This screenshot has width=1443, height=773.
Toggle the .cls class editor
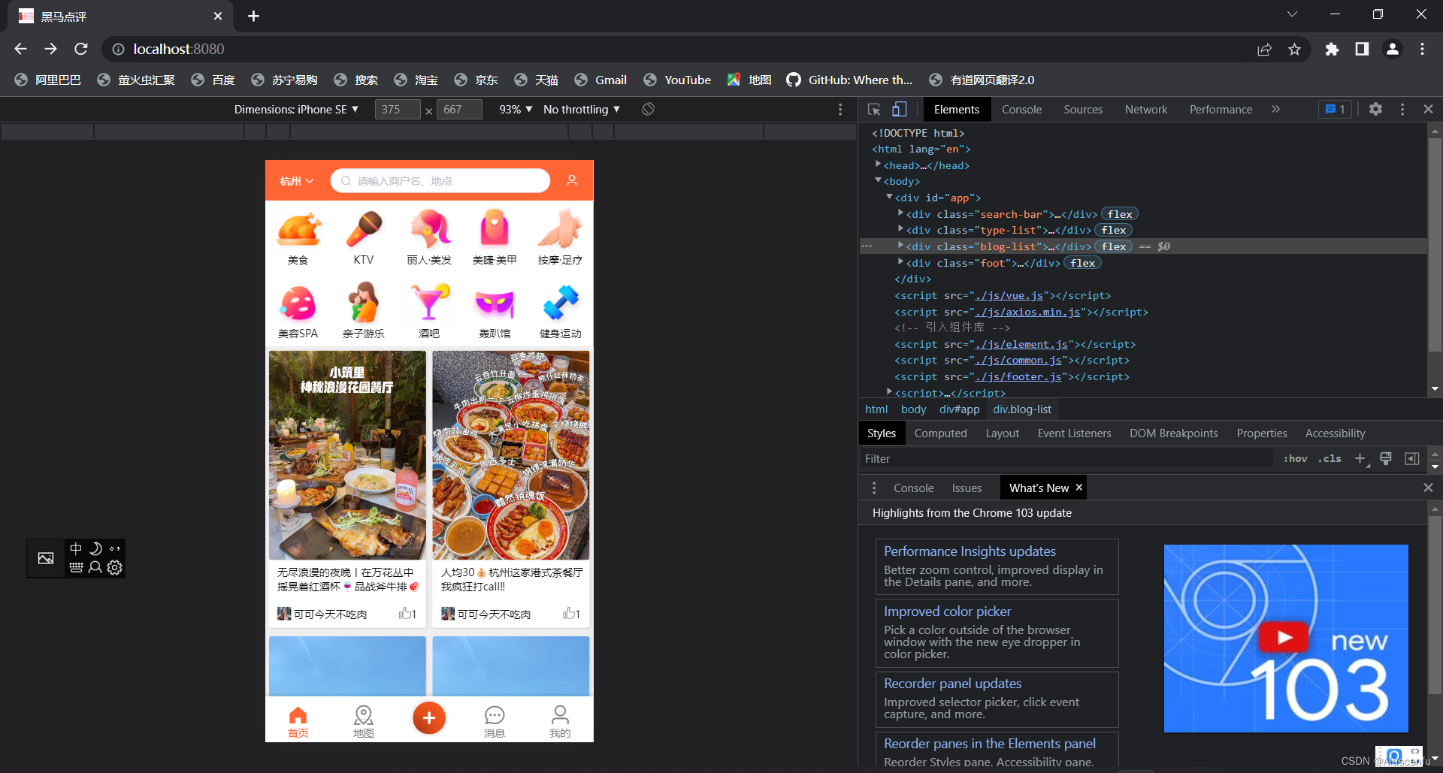tap(1330, 458)
